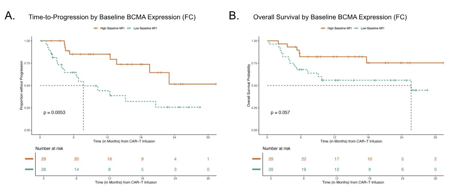Click the Overall Survival by Baseline BCMA title

[330, 17]
